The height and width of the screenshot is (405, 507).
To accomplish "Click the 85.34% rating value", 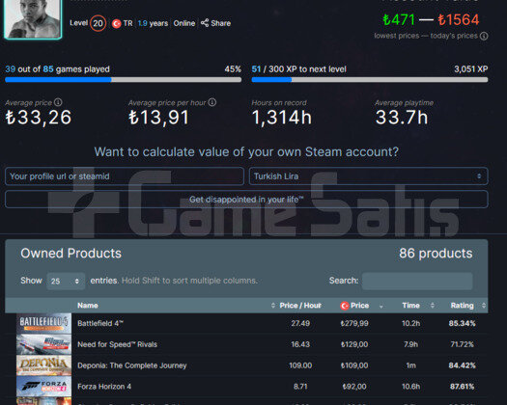I will pyautogui.click(x=462, y=323).
